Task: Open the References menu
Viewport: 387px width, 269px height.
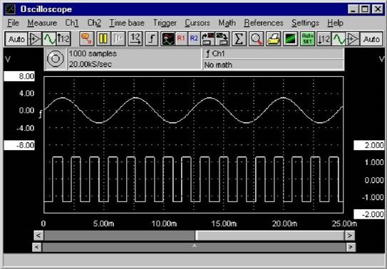Action: pyautogui.click(x=264, y=23)
